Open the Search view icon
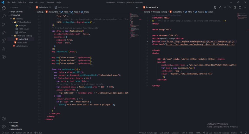The height and width of the screenshot is (134, 249). point(4,16)
